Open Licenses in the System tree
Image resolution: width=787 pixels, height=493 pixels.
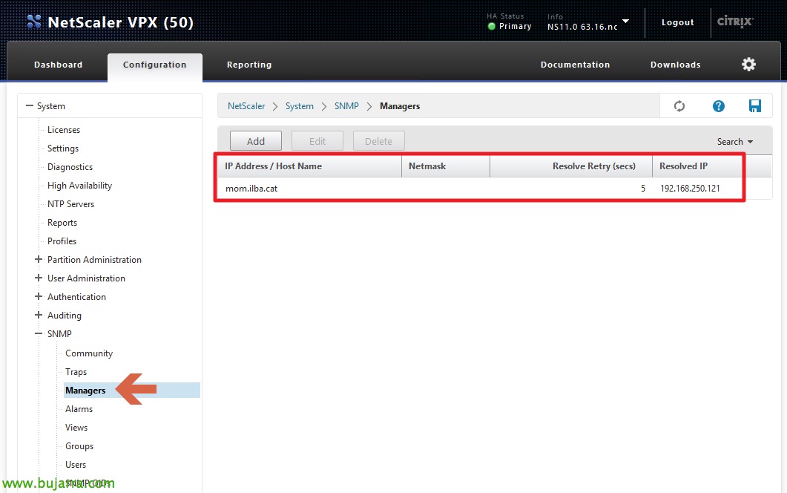point(64,130)
